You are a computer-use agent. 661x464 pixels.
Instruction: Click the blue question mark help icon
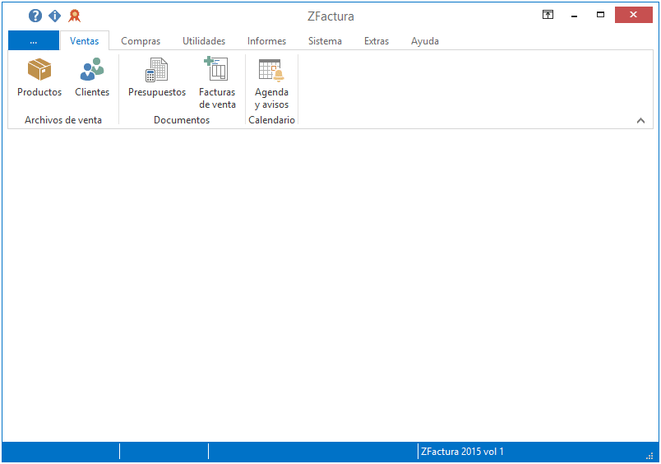35,16
